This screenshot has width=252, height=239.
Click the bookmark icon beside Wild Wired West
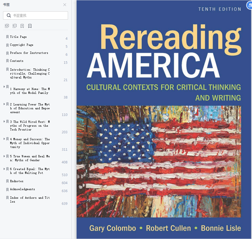point(7,121)
